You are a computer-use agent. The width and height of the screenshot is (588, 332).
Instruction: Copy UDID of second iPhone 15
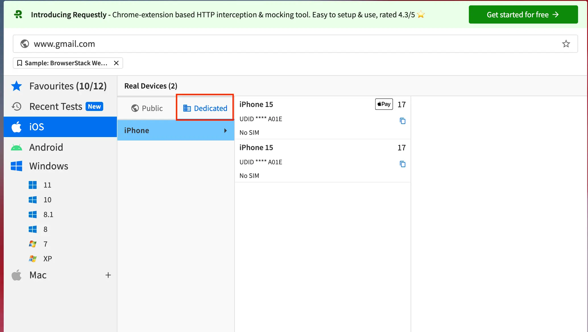(x=403, y=164)
